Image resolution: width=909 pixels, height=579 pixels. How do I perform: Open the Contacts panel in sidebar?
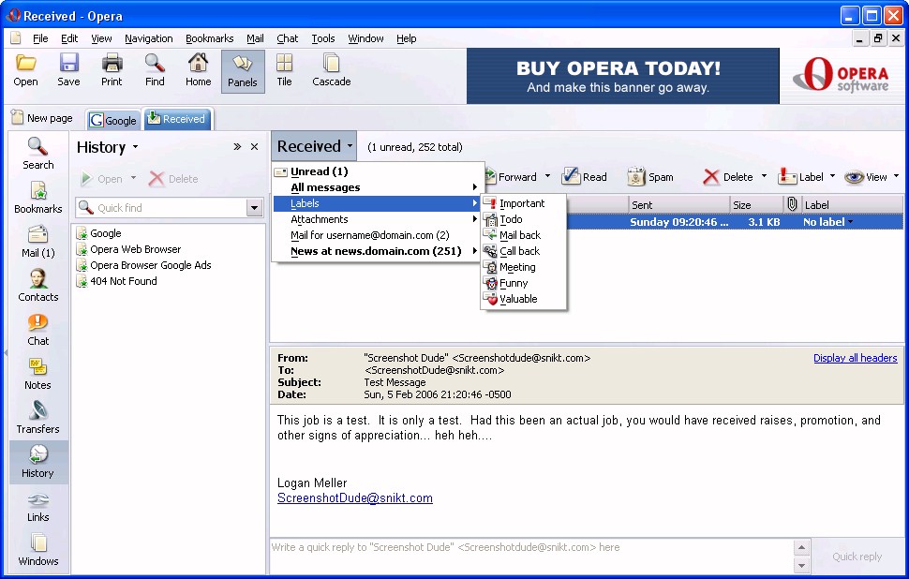click(38, 286)
